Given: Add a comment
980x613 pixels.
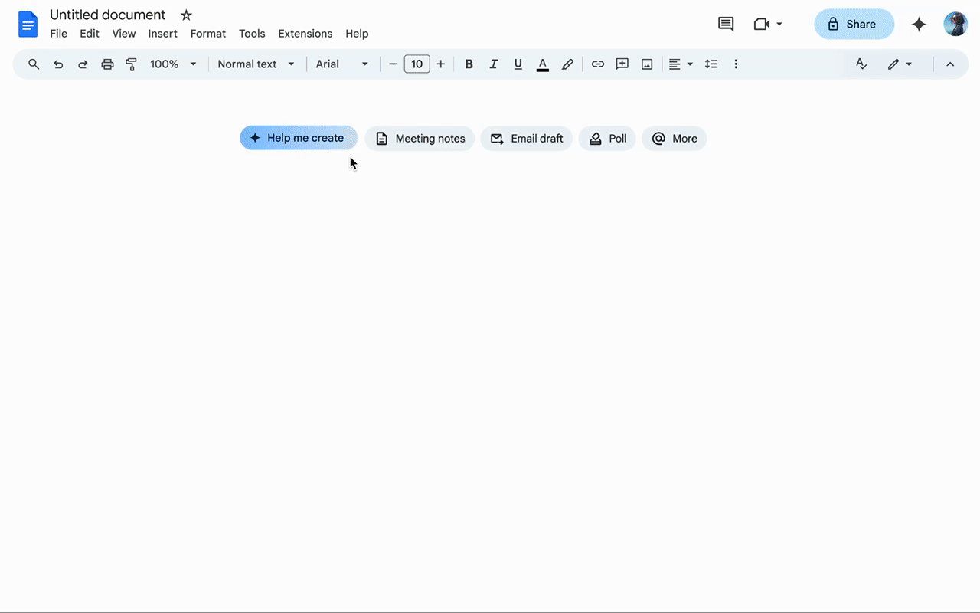Looking at the screenshot, I should coord(622,64).
